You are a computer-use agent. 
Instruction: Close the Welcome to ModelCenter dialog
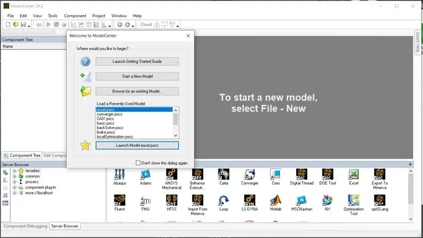click(x=188, y=36)
